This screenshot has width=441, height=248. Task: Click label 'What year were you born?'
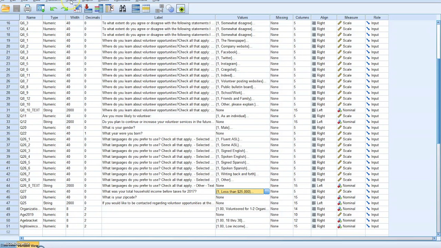[x=122, y=133]
